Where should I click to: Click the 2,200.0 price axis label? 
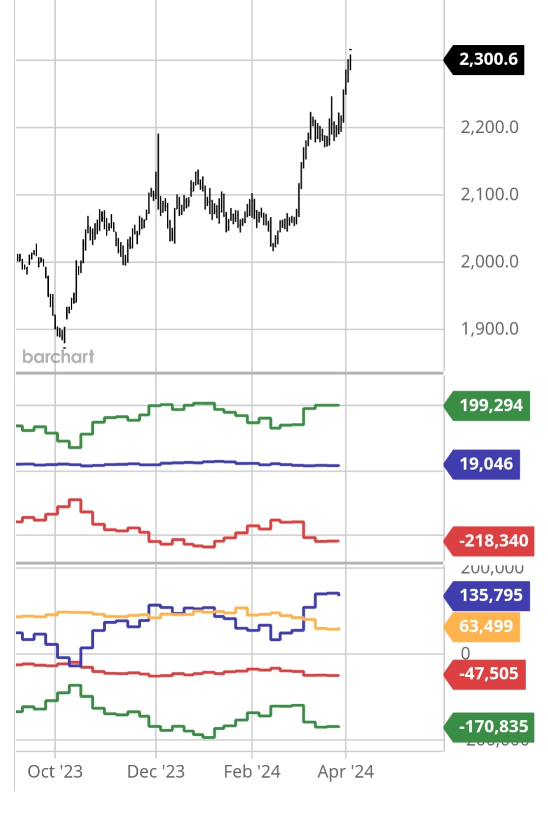pos(489,127)
